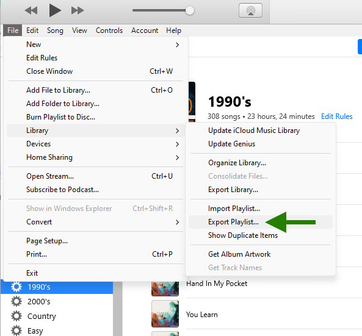This screenshot has height=336, width=362.
Task: Expand the Library submenu
Action: pos(96,130)
